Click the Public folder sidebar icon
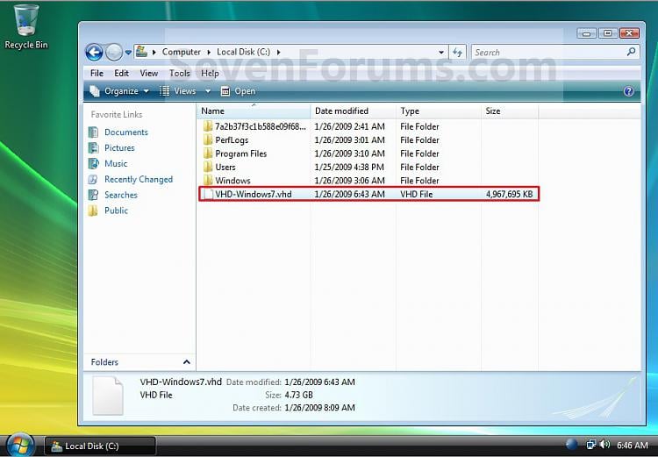Image resolution: width=658 pixels, height=457 pixels. (93, 211)
